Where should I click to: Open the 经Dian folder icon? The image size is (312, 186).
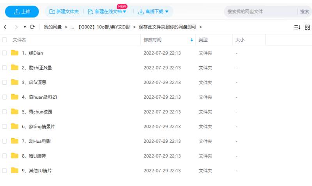pos(15,53)
